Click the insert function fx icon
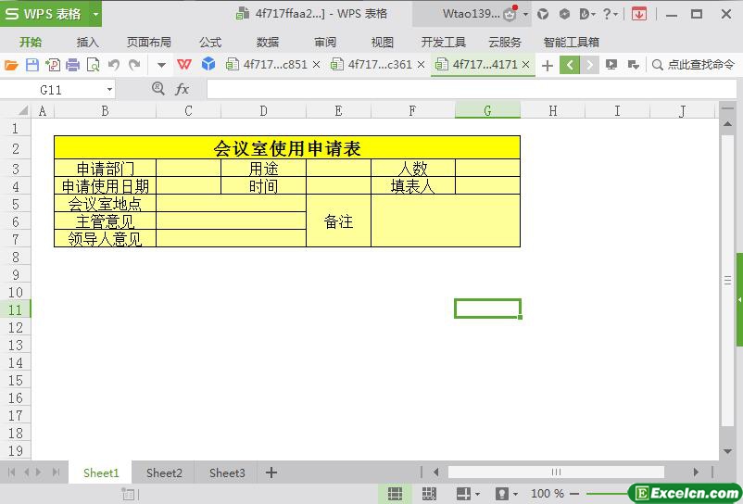 tap(183, 89)
